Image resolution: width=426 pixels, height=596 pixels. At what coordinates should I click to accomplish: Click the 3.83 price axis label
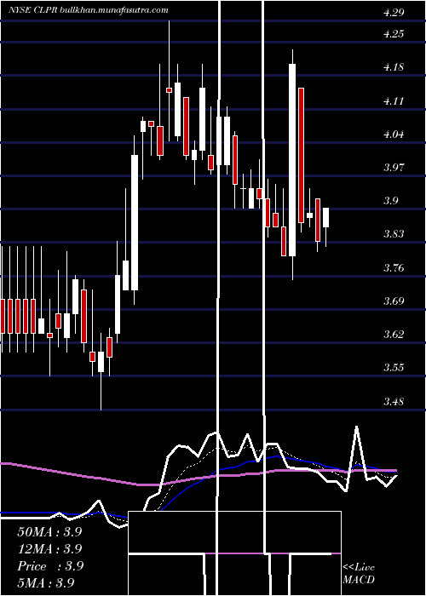coord(394,234)
